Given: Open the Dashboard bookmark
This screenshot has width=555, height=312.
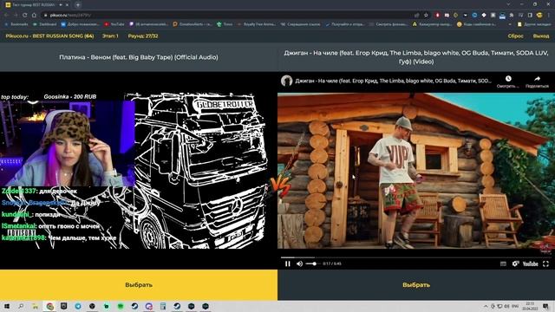Looking at the screenshot, I should click(45, 24).
